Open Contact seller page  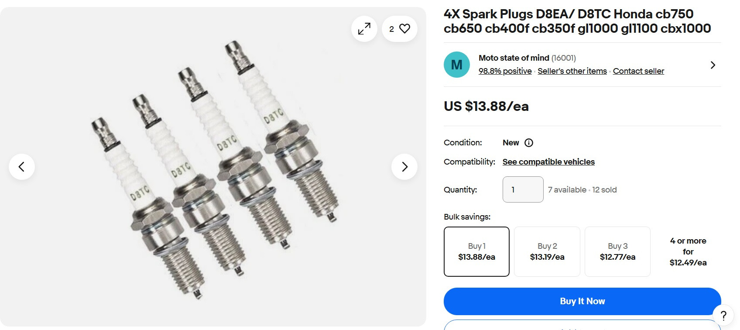click(x=638, y=71)
